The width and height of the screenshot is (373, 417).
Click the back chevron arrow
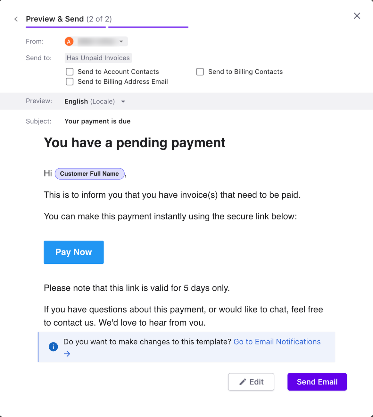tap(16, 19)
